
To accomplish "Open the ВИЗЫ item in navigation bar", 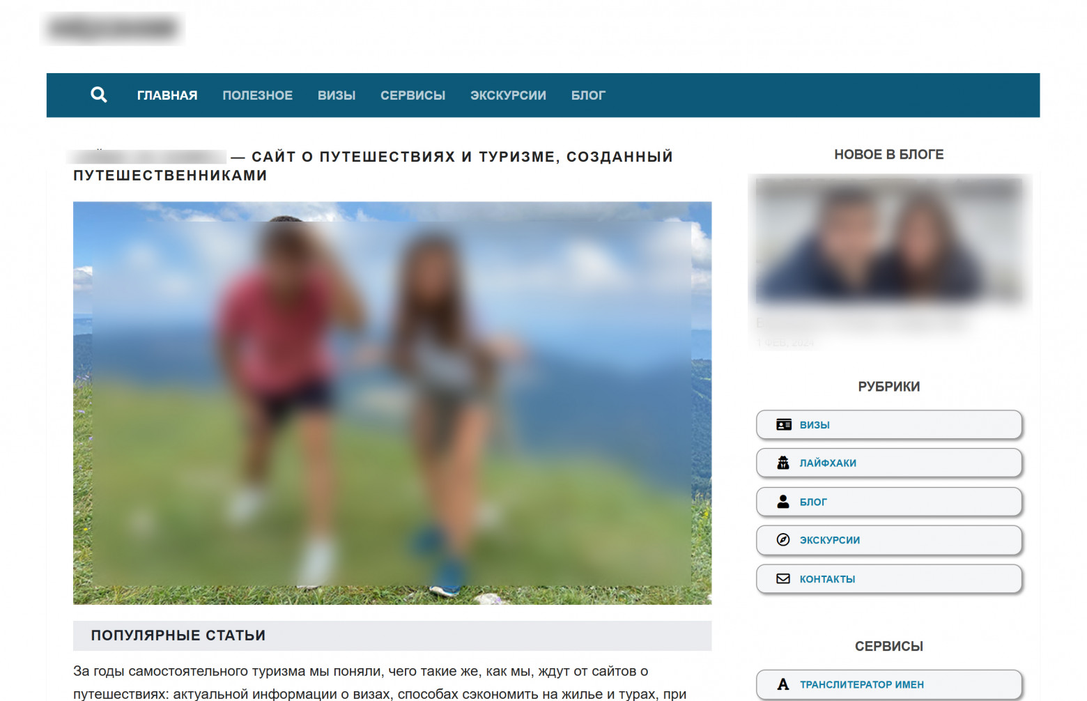I will coord(337,95).
